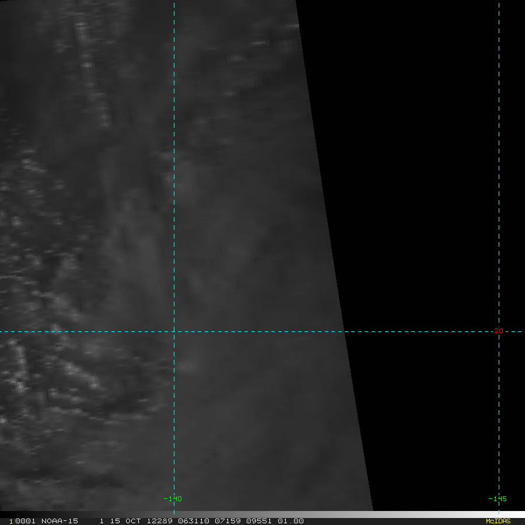Click the NOAA-15 satellite name text
This screenshot has height=525, width=525.
click(x=60, y=521)
